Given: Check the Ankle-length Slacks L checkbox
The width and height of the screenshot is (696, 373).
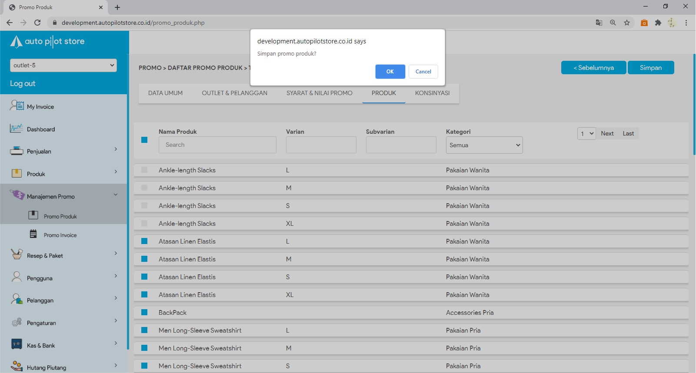Looking at the screenshot, I should [144, 170].
